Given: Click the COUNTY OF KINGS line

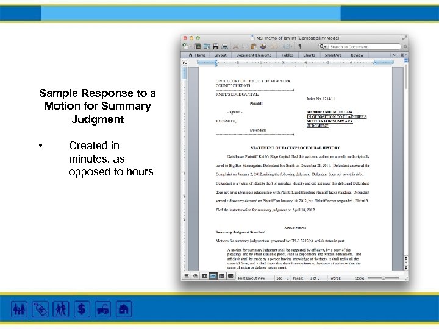Looking at the screenshot, I should [233, 86].
